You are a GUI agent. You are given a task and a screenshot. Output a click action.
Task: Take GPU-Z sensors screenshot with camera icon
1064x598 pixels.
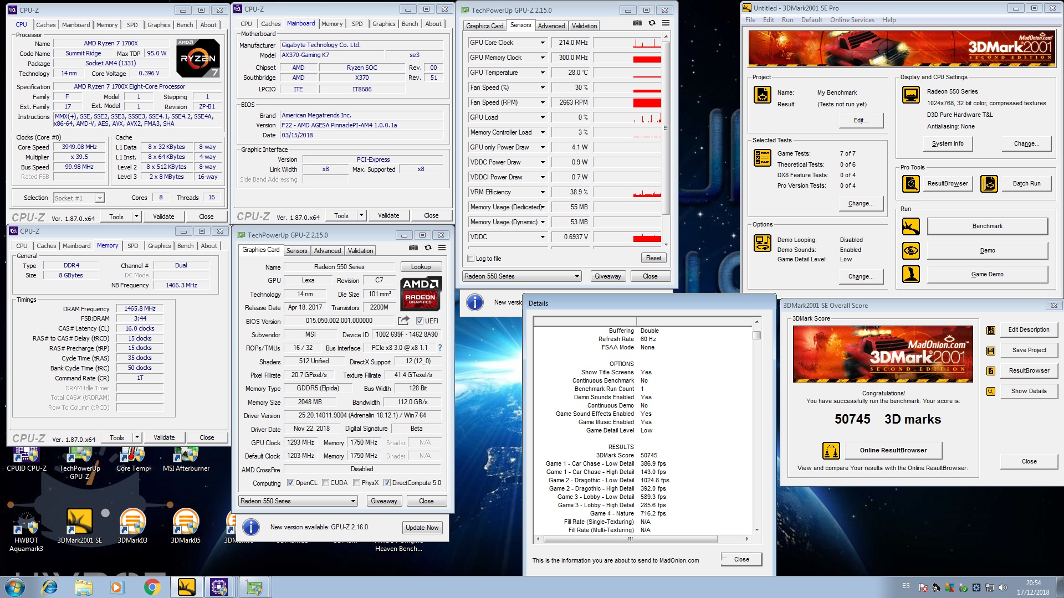pyautogui.click(x=637, y=23)
